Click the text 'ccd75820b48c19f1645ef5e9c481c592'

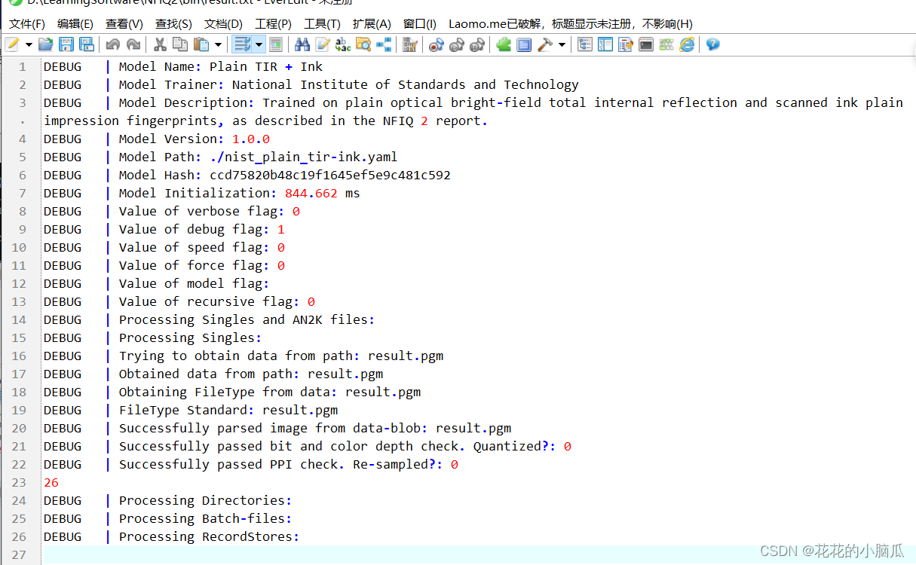330,175
